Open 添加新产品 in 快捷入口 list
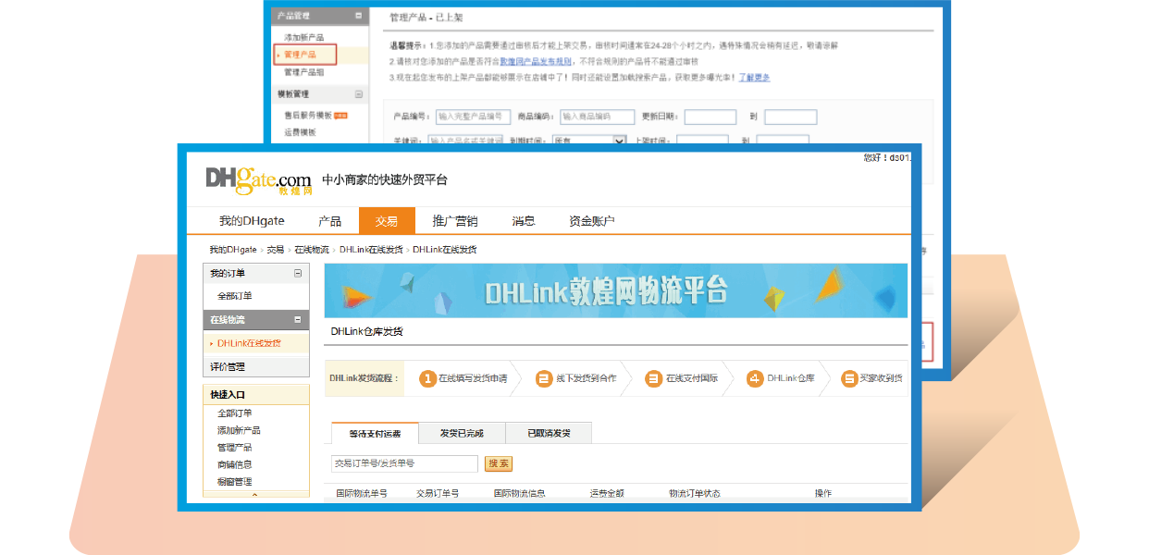Viewport: 1149px width, 555px height. coord(239,431)
